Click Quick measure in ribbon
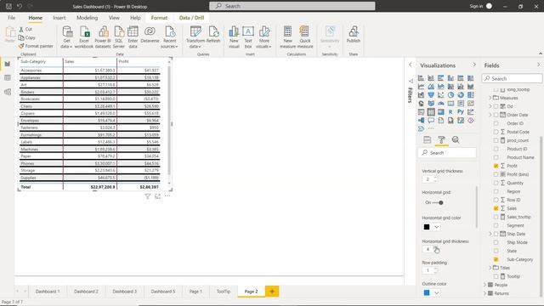The image size is (544, 306). click(x=305, y=37)
